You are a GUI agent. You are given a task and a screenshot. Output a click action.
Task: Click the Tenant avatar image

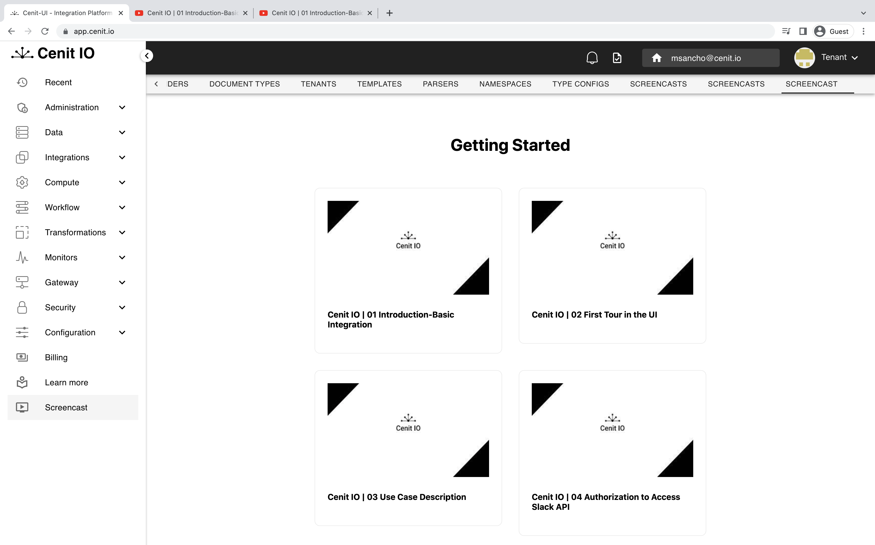804,58
